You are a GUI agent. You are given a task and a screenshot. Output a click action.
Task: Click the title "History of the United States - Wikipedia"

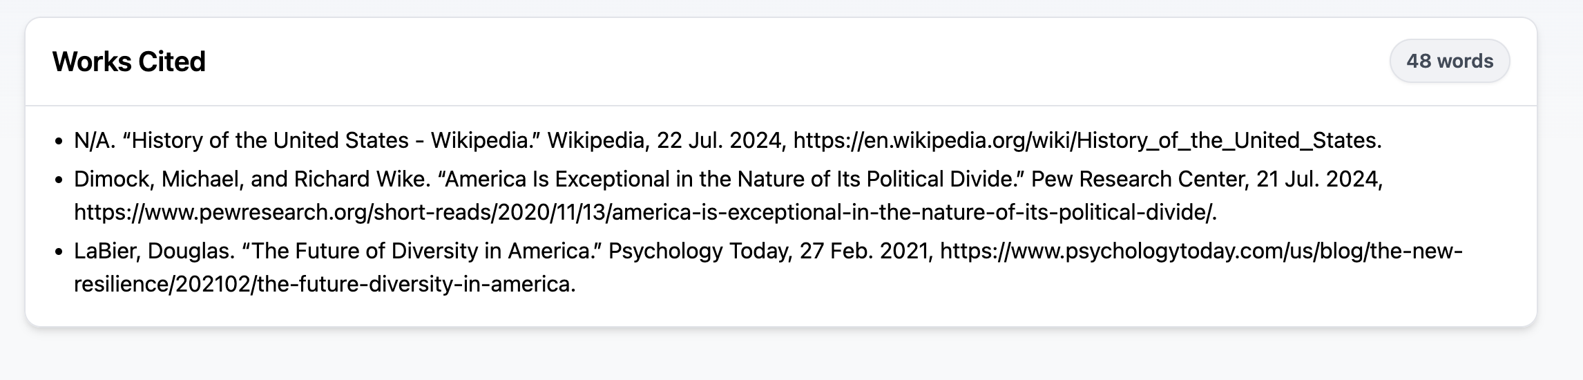tap(328, 140)
